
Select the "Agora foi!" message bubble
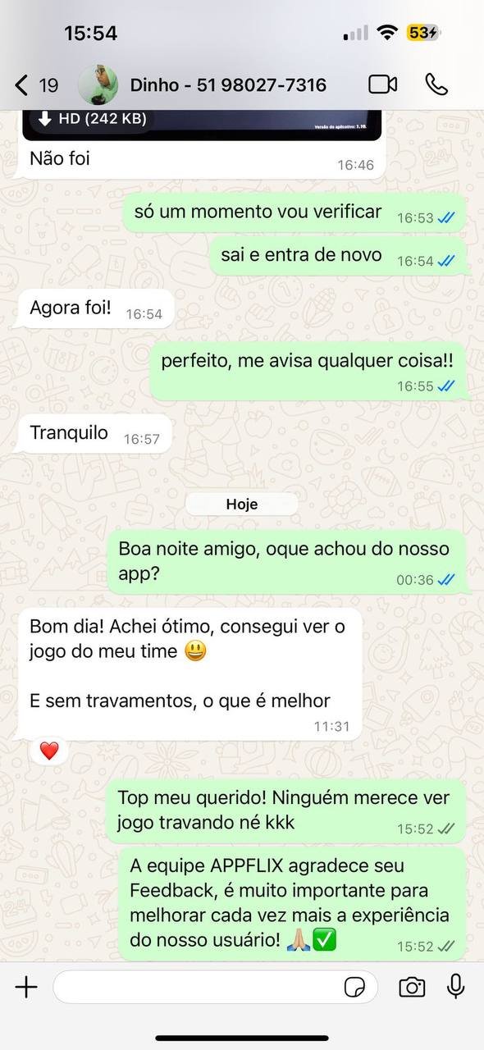96,309
